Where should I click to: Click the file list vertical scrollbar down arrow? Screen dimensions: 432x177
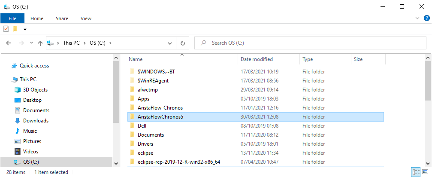tap(428, 163)
